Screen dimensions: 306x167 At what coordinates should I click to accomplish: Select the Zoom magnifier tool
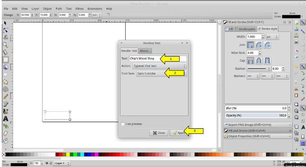click(6, 45)
